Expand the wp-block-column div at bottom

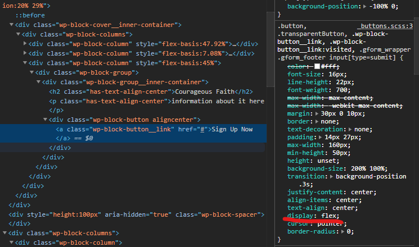tap(12, 243)
